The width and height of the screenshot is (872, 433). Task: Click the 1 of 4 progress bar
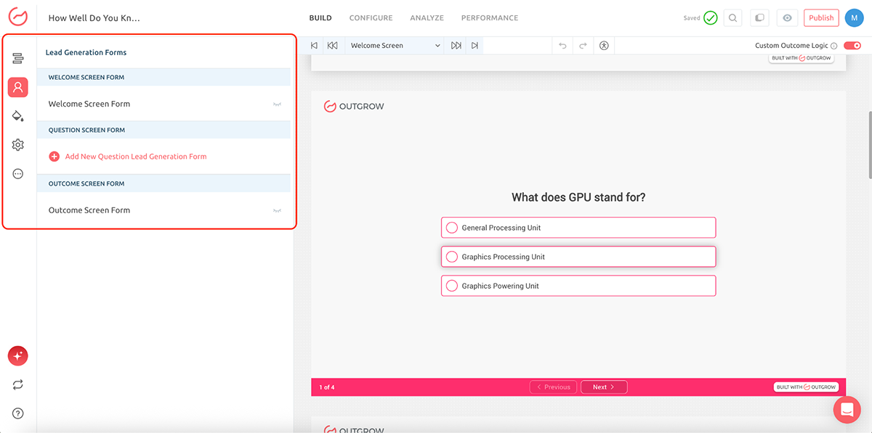tap(327, 387)
